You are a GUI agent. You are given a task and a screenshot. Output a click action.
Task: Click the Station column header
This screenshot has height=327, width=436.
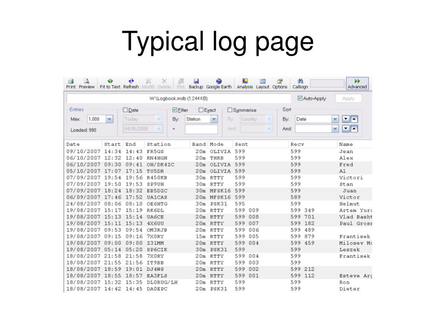(x=167, y=144)
